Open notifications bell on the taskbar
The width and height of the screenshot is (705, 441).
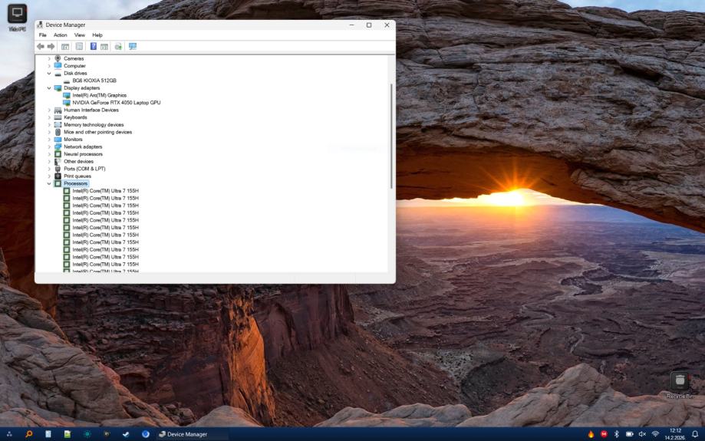pyautogui.click(x=695, y=434)
